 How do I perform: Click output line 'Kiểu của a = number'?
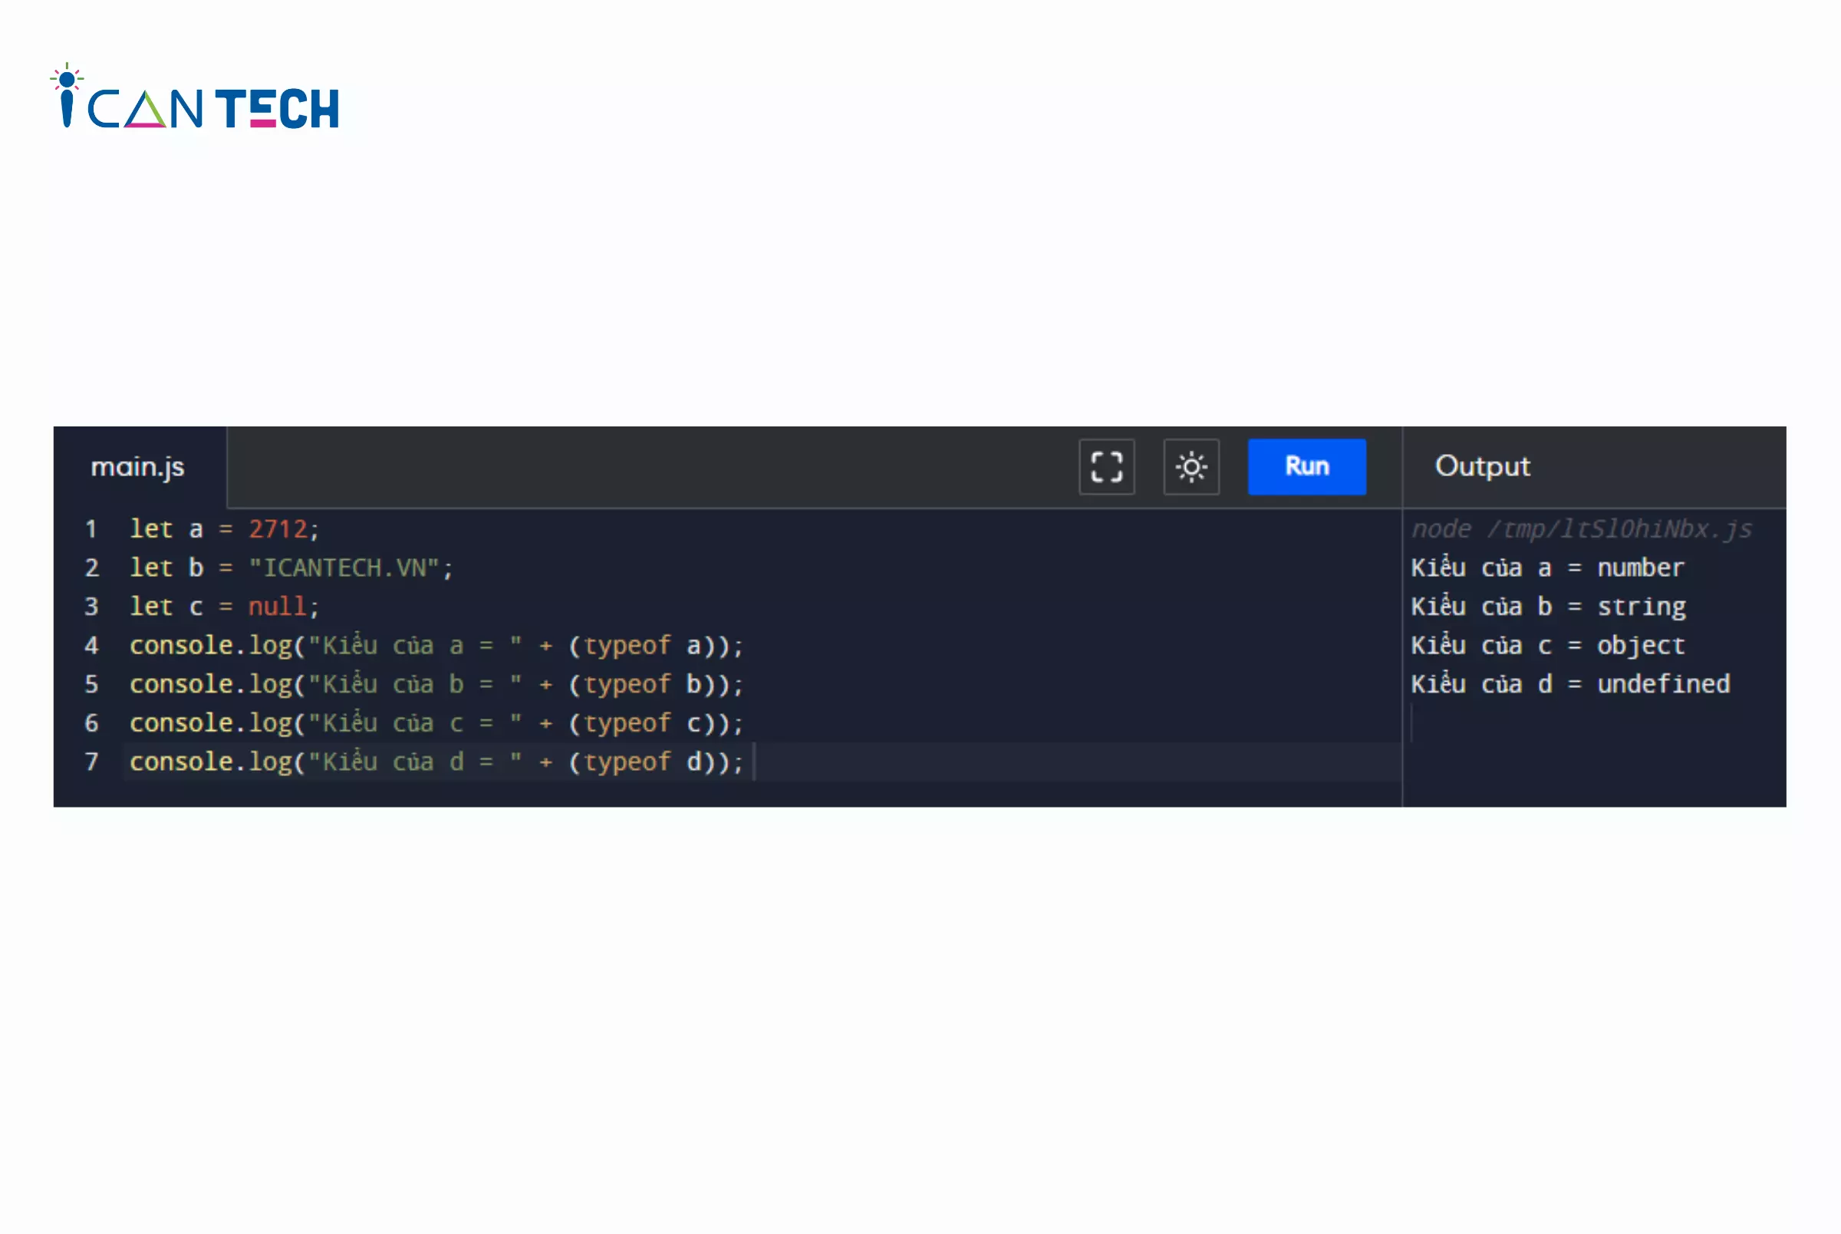pyautogui.click(x=1547, y=568)
